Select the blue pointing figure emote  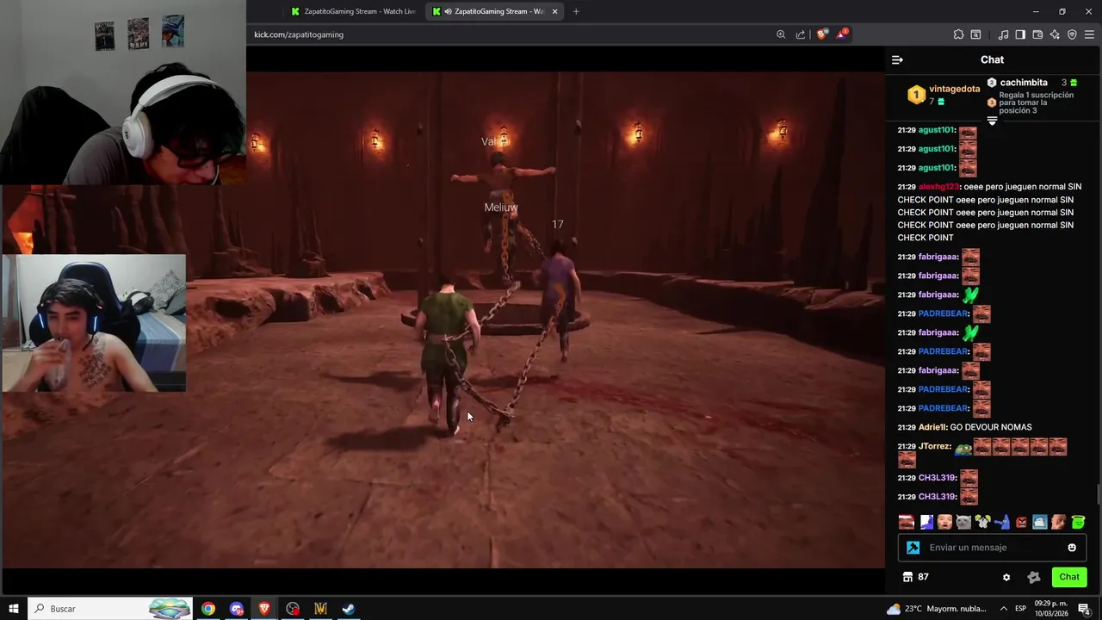[x=1001, y=522]
